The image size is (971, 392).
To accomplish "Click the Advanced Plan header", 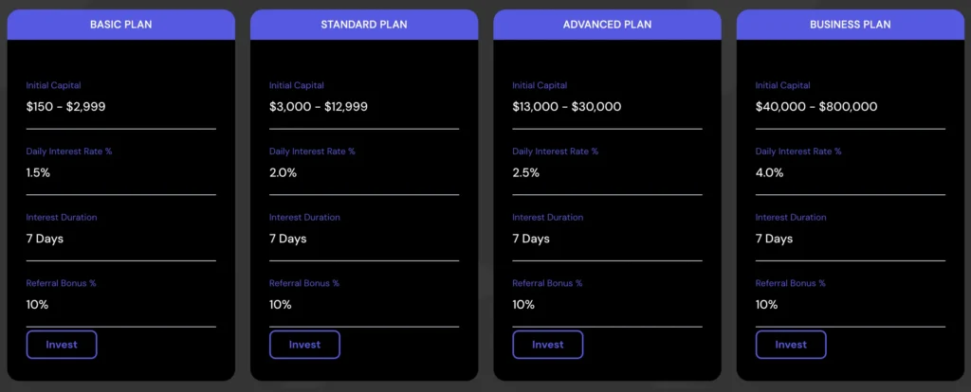I will coord(607,25).
